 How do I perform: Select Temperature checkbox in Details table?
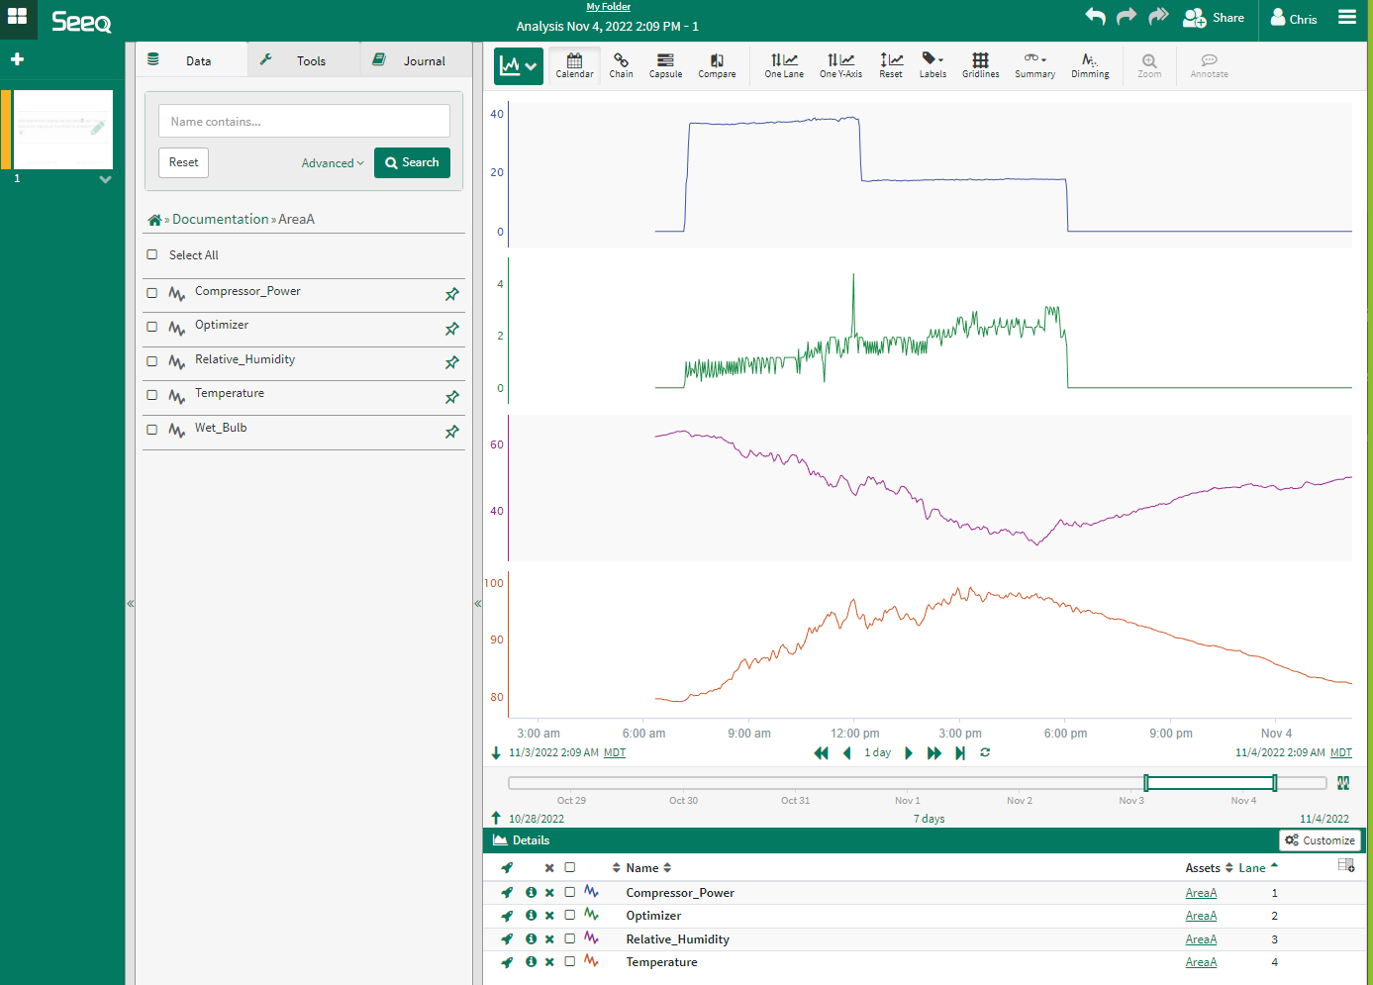click(x=570, y=961)
